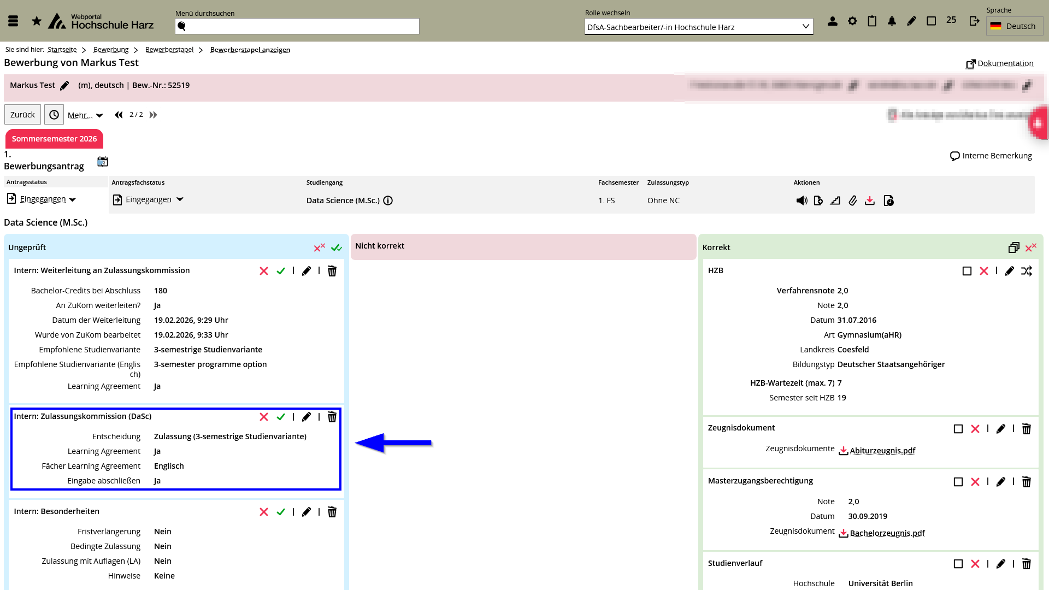Click the Menü durchsuchen search field
Viewport: 1049px width, 590px height.
tap(298, 26)
